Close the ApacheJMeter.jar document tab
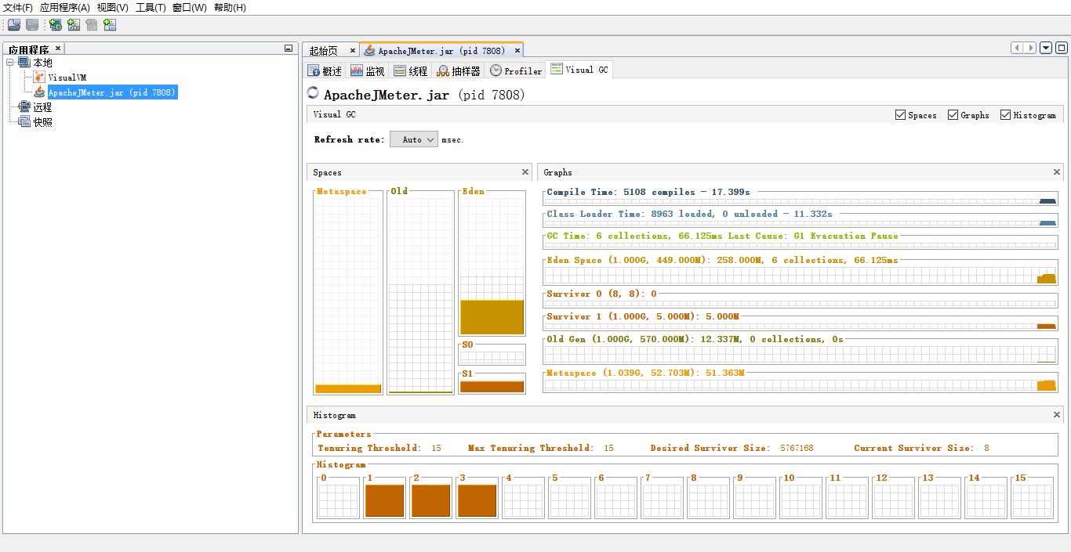This screenshot has height=552, width=1071. 517,50
